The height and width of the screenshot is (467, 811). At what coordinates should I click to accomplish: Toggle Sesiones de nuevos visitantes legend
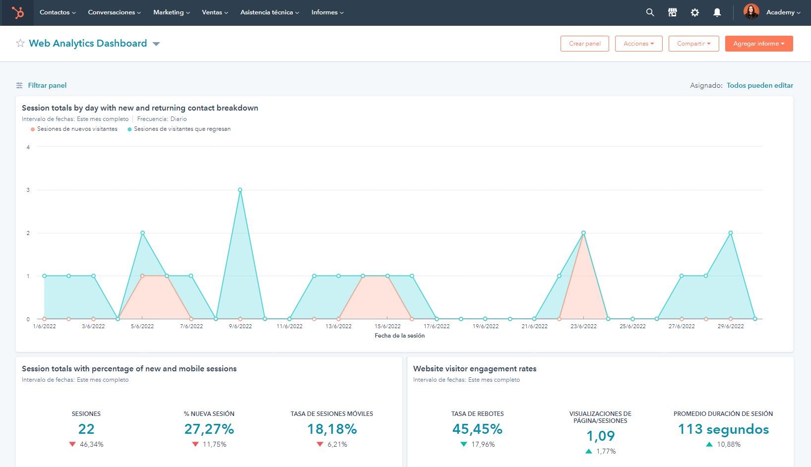(74, 129)
